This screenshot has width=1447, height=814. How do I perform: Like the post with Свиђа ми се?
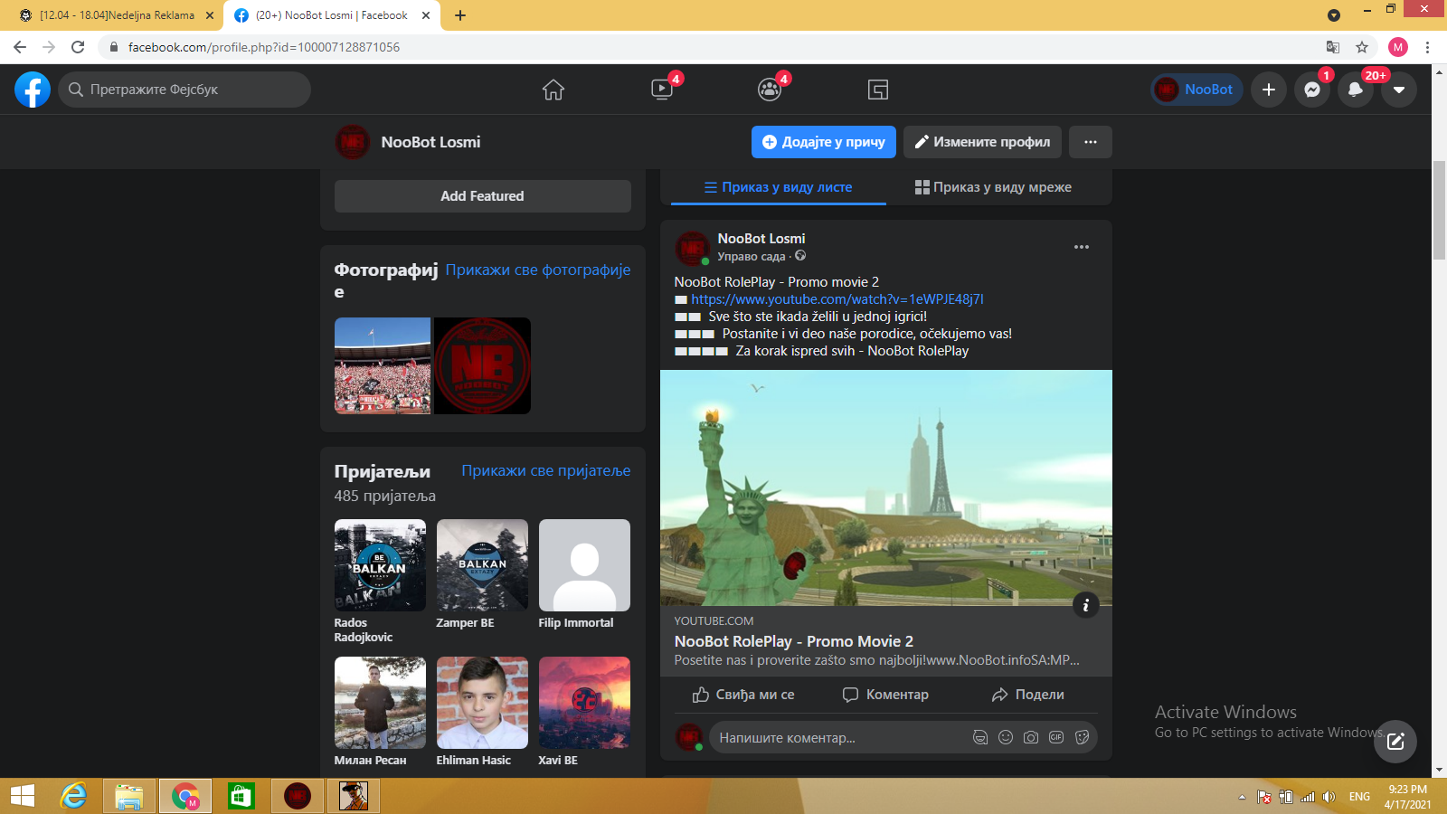click(743, 695)
